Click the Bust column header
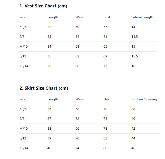The width and height of the screenshot is (165, 159). click(x=107, y=17)
